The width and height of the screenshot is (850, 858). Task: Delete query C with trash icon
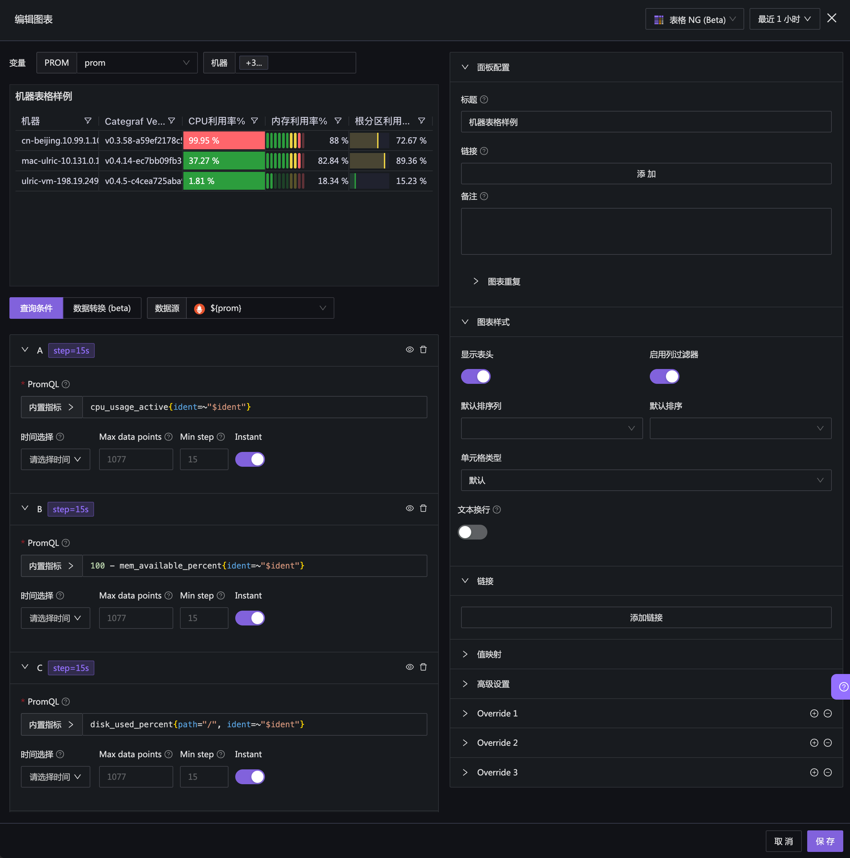pyautogui.click(x=423, y=667)
